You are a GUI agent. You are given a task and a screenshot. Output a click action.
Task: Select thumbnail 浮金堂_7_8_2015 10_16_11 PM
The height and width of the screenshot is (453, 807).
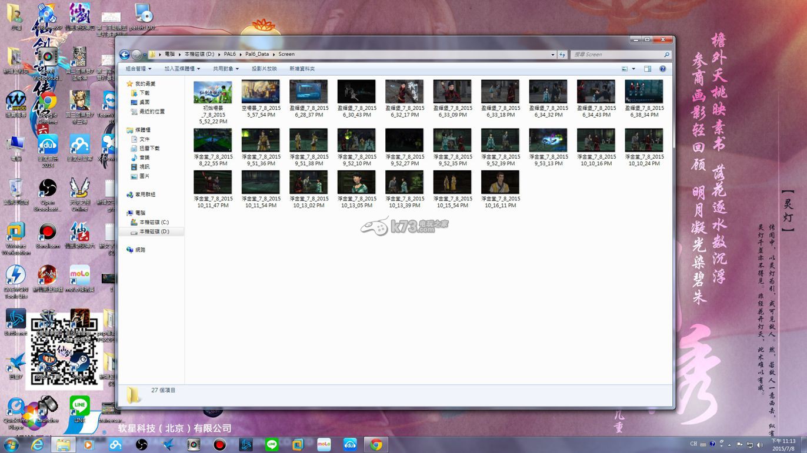(500, 182)
